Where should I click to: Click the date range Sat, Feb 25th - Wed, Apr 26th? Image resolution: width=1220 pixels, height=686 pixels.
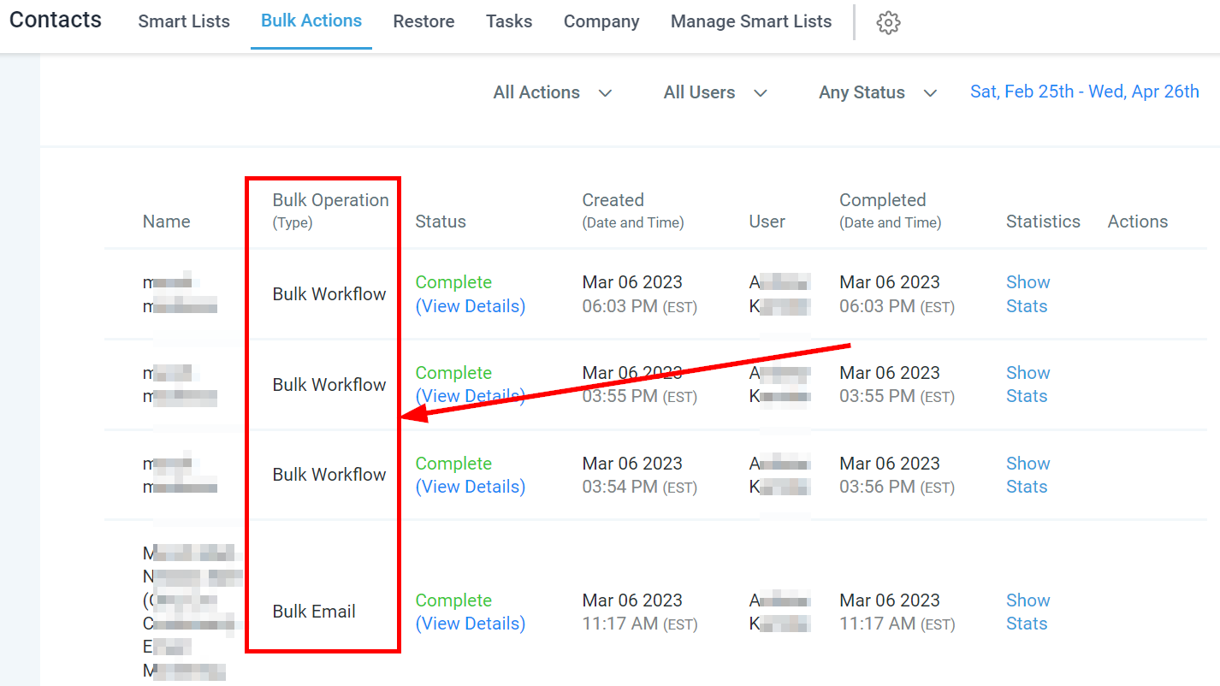click(1084, 92)
